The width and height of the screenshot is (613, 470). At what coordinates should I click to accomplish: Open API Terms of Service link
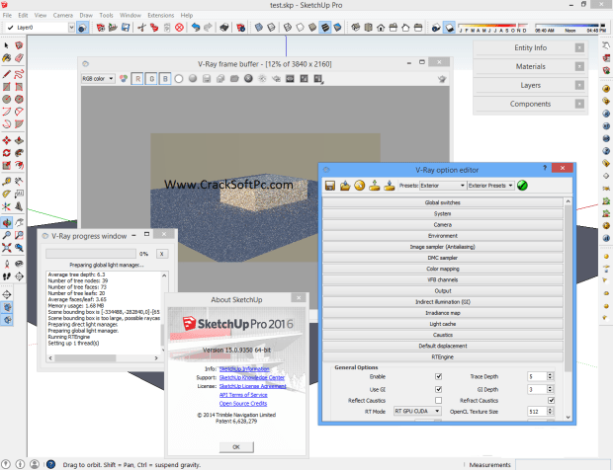(x=243, y=395)
